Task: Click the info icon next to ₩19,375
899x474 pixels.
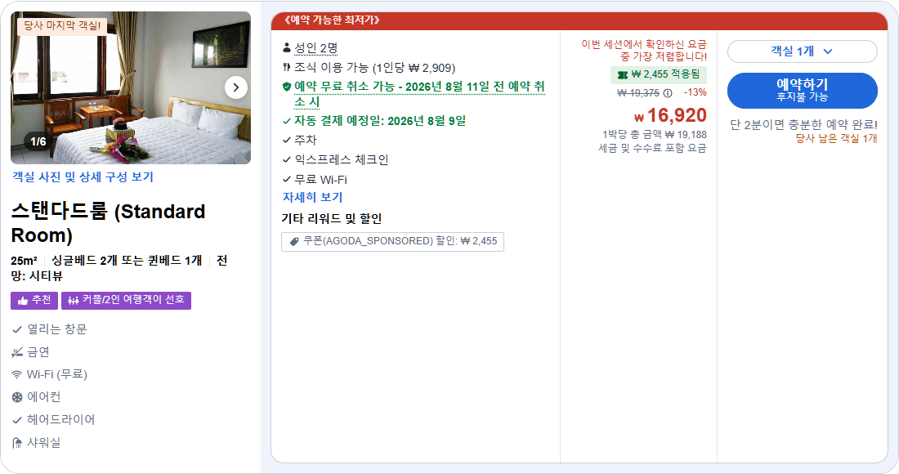Action: [668, 93]
